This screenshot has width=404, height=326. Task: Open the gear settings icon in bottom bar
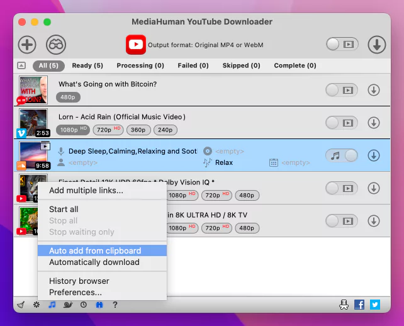pyautogui.click(x=36, y=305)
